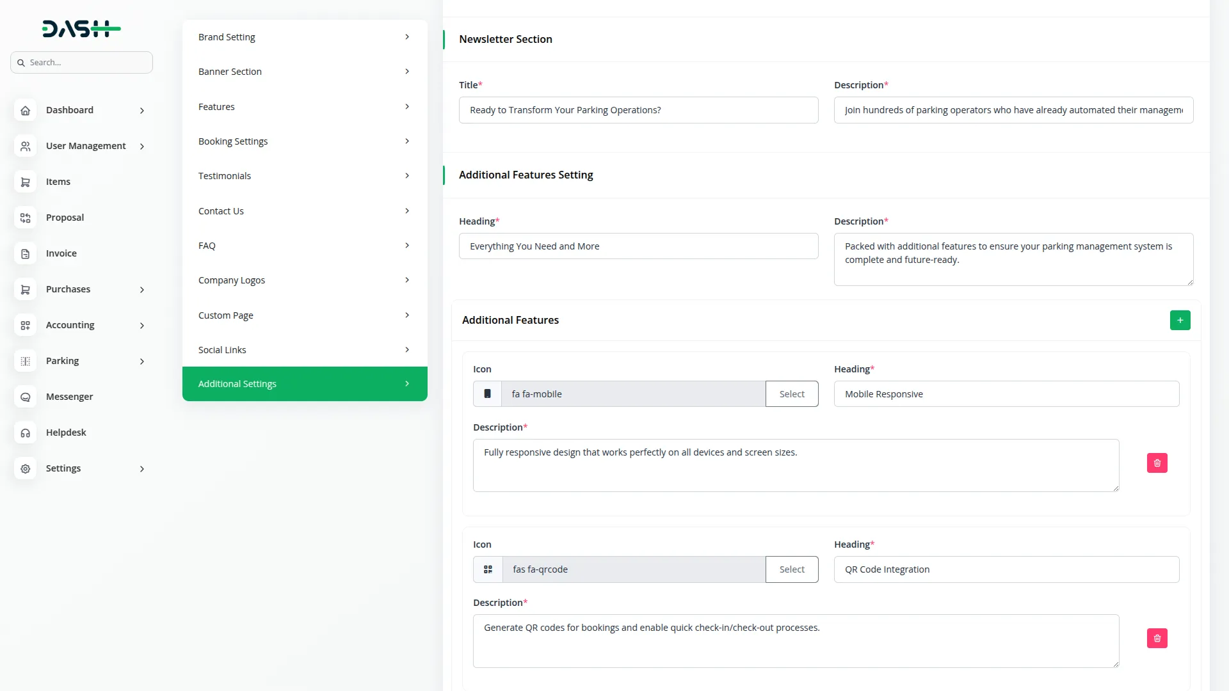Click the Proposal icon in the sidebar
1229x691 pixels.
[25, 218]
